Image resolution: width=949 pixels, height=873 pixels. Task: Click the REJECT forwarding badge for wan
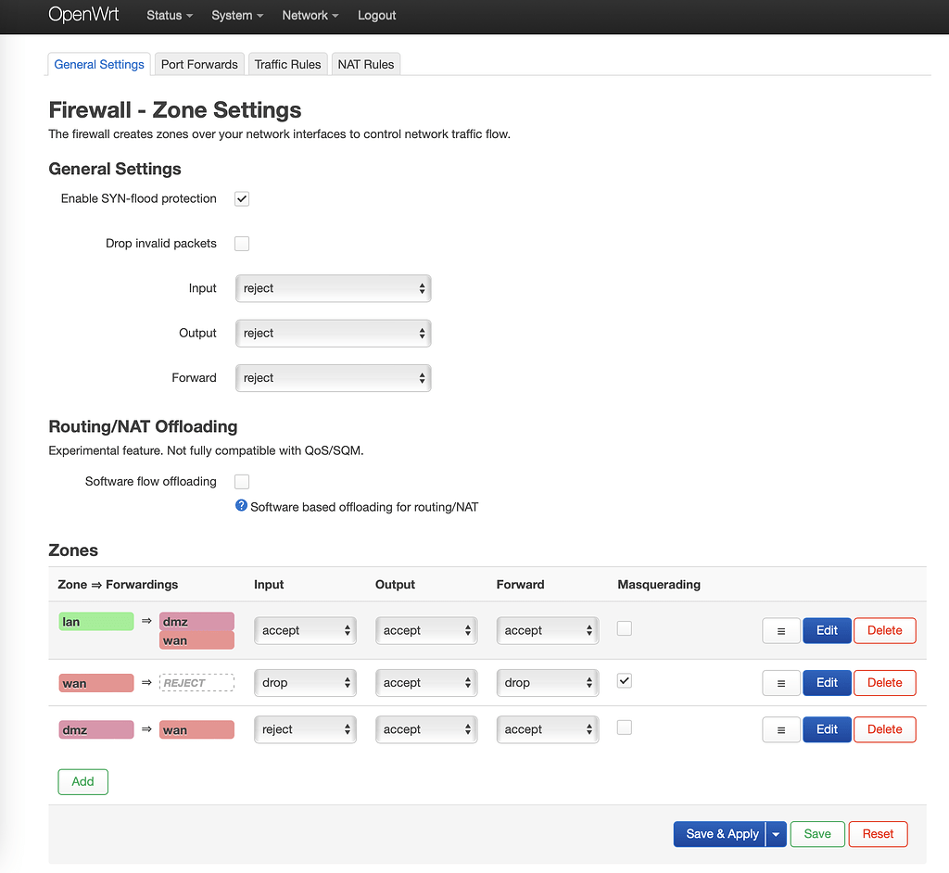[x=196, y=683]
